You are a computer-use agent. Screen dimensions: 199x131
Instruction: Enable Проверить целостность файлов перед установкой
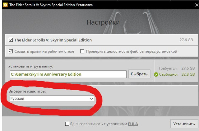[x=82, y=51]
